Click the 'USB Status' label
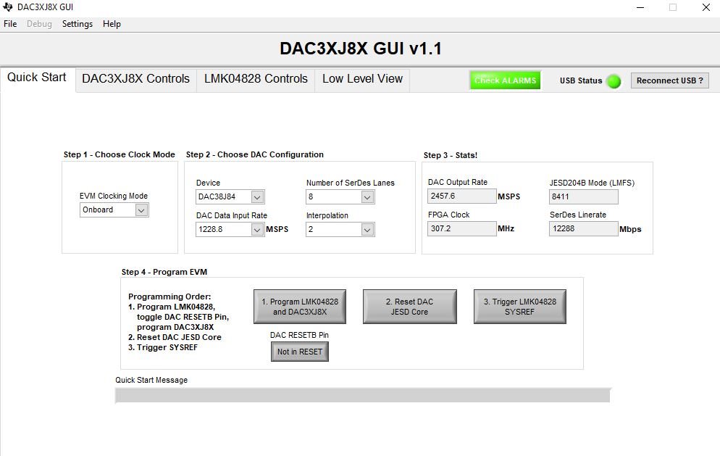Viewport: 720px width, 456px height. 581,80
